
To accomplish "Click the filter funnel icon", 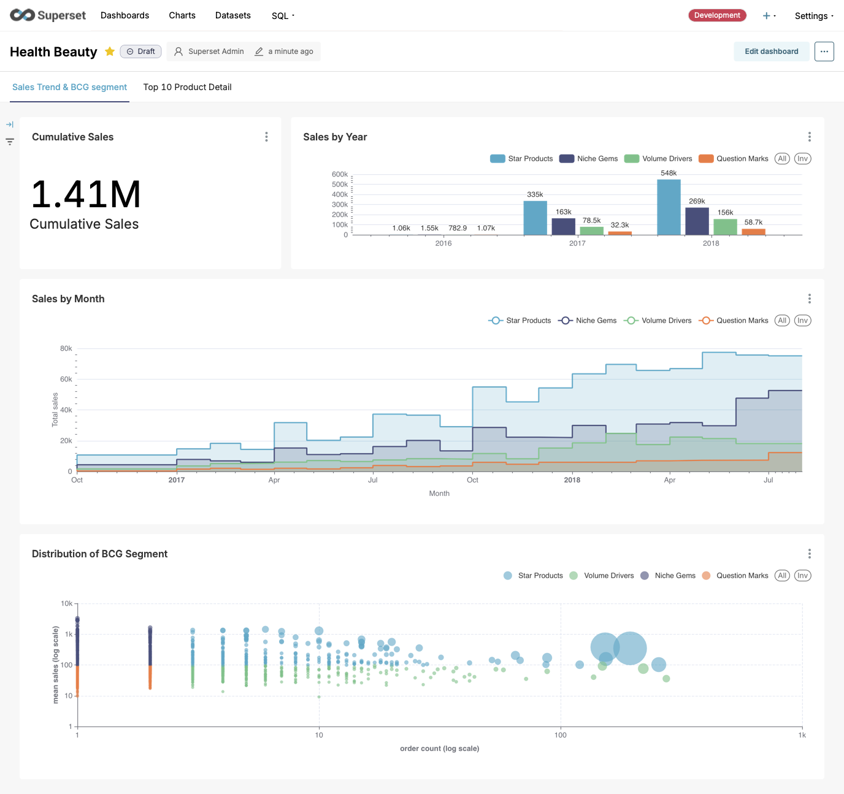I will click(10, 142).
